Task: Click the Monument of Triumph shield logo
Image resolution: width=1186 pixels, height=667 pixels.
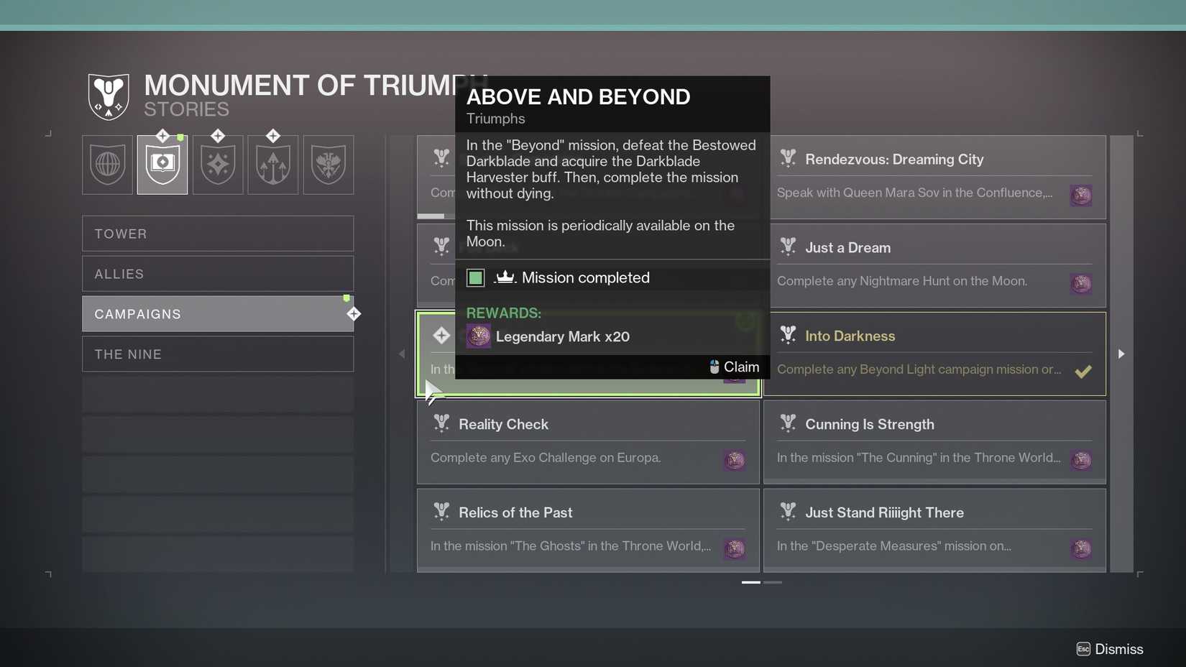Action: click(109, 96)
